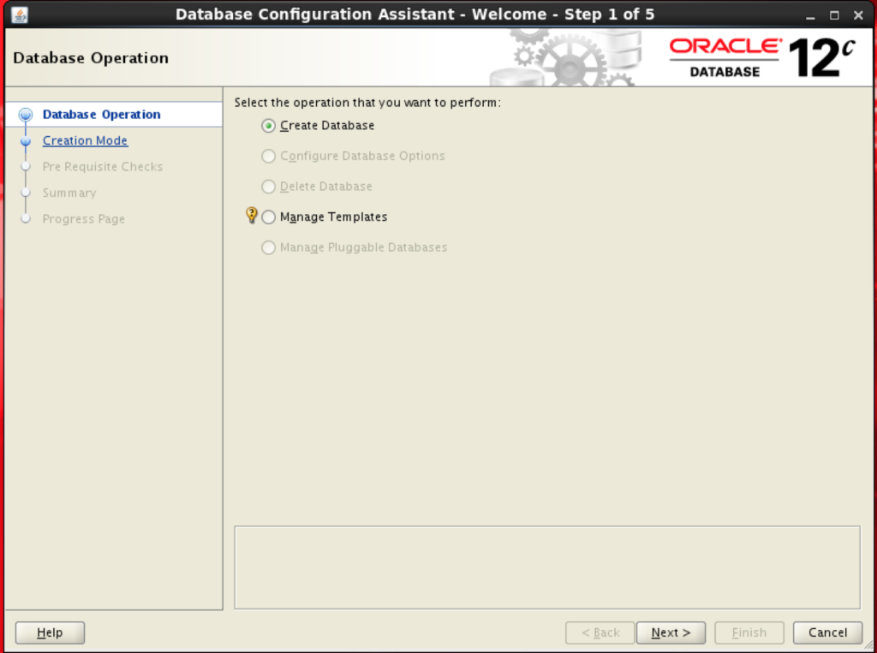Click the lightbulb hint icon beside Manage Templates
This screenshot has width=877, height=653.
click(252, 215)
